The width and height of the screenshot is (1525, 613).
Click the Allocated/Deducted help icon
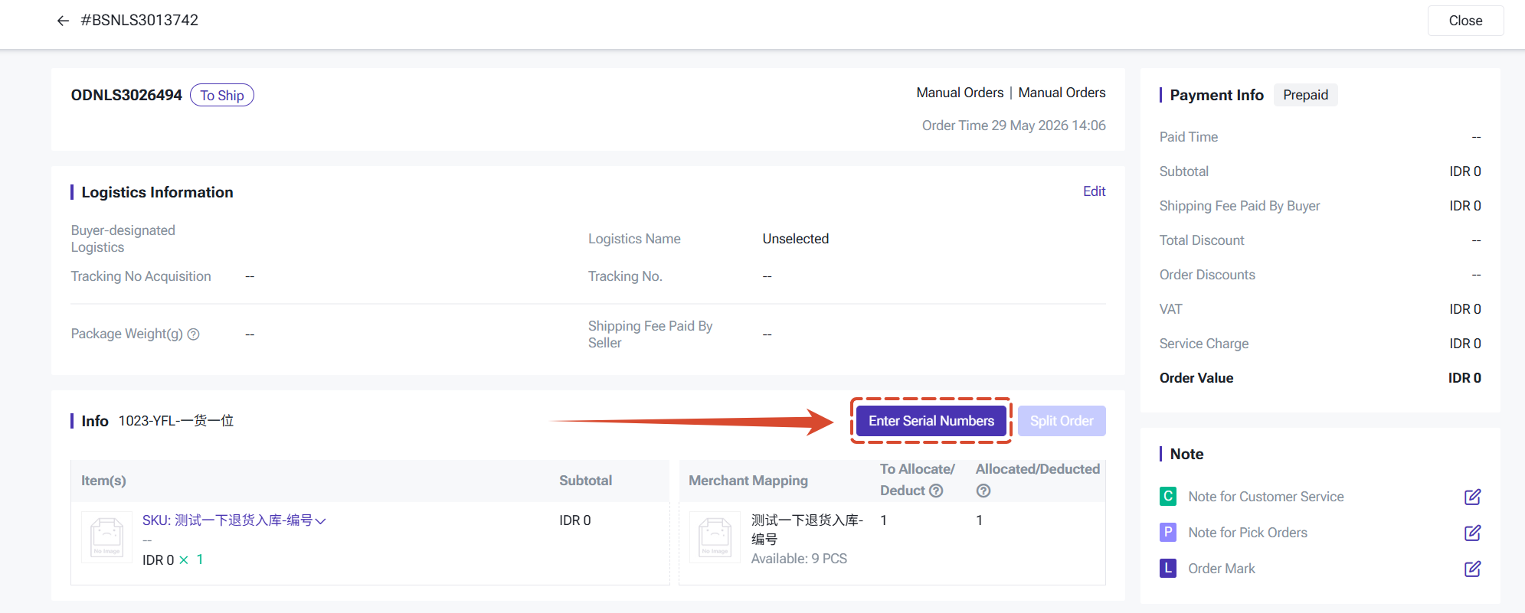pyautogui.click(x=983, y=491)
